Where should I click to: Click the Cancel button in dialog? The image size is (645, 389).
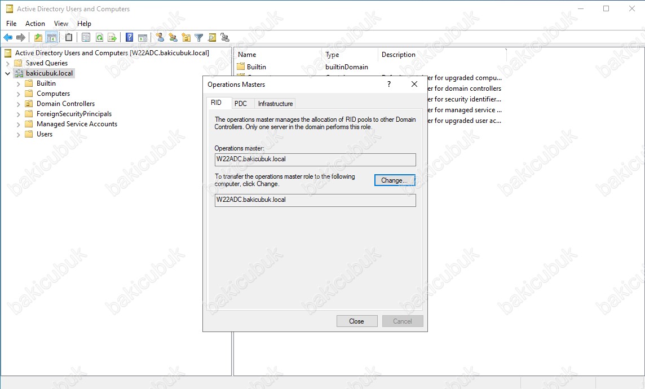click(403, 321)
